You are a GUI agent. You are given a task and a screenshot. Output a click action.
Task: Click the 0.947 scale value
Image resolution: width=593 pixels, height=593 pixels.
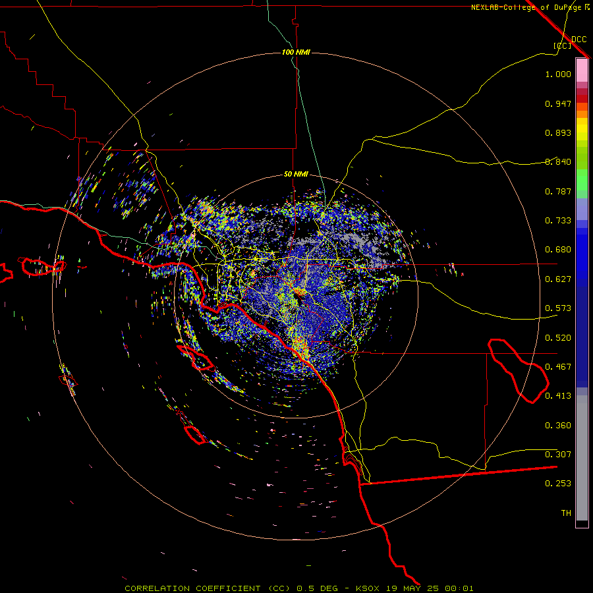click(x=558, y=103)
